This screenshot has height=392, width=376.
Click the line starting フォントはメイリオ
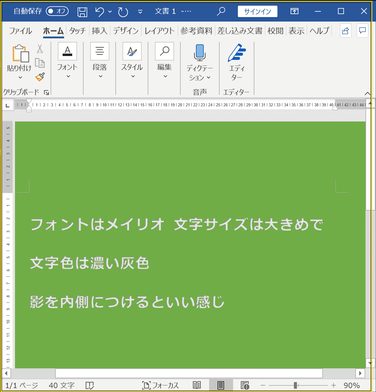pos(176,225)
